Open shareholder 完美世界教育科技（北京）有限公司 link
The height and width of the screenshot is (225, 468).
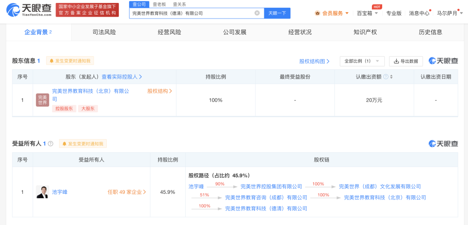[91, 95]
